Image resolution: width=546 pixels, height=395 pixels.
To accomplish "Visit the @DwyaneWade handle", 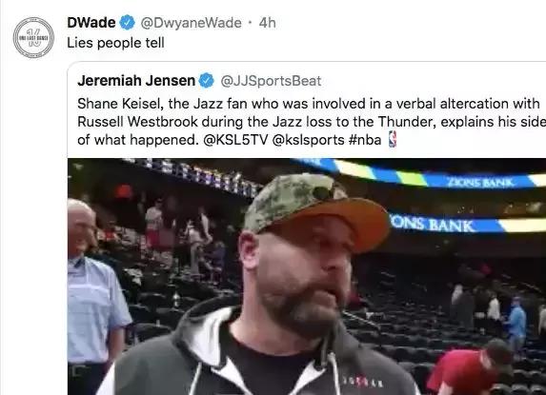I will click(x=191, y=23).
